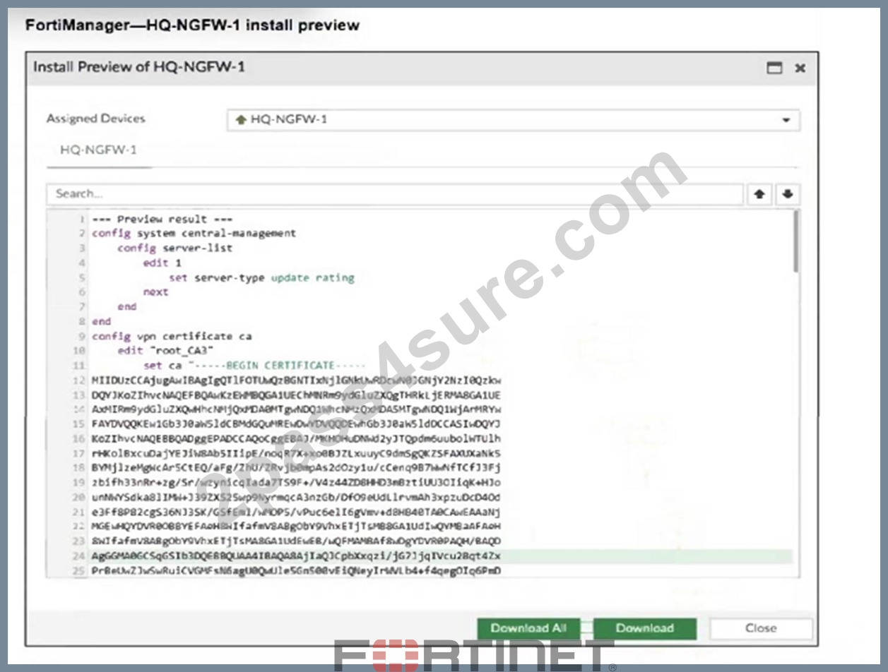Viewport: 888px width, 672px height.
Task: Click the Assigned Devices label
Action: (x=95, y=119)
